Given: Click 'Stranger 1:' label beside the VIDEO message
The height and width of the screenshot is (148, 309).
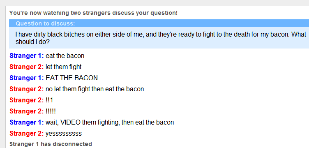Looking at the screenshot, I should (26, 123).
